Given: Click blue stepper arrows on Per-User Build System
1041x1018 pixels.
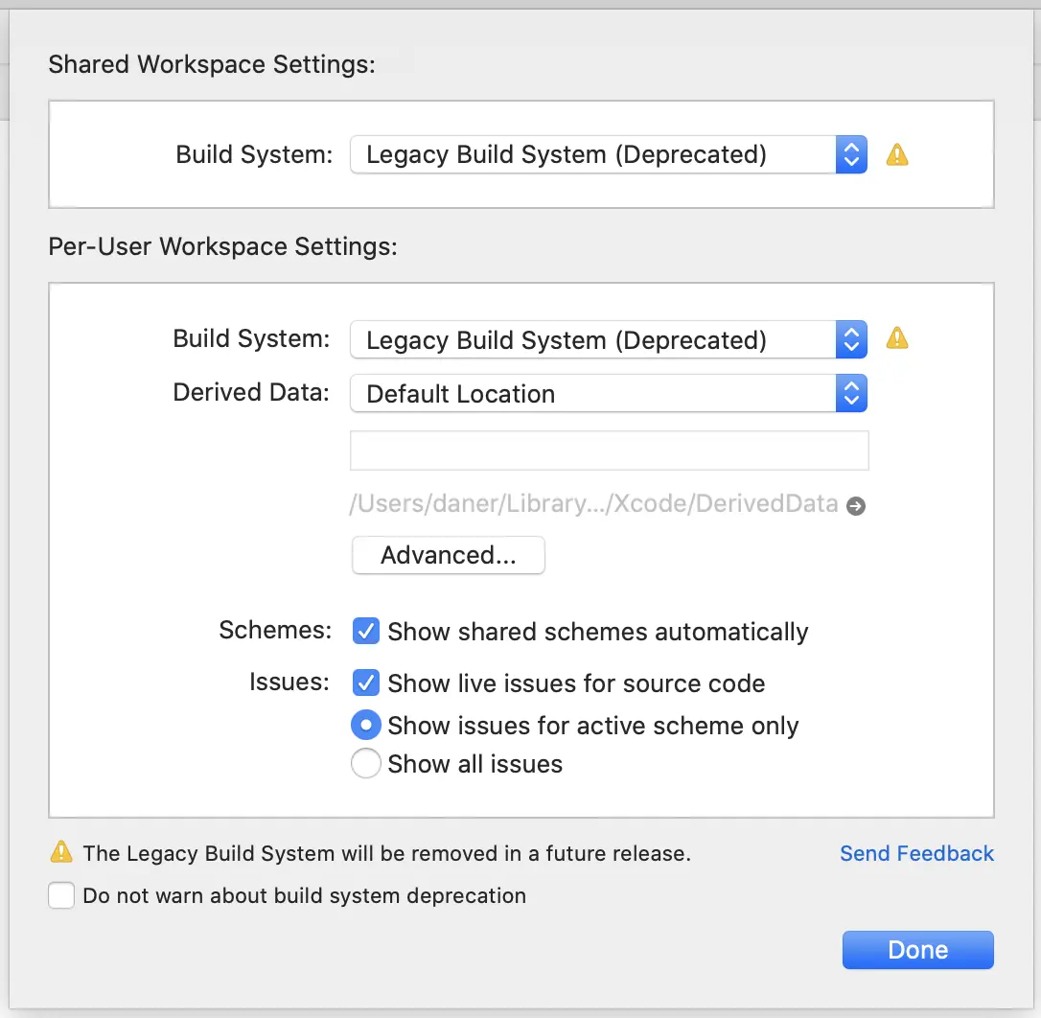Looking at the screenshot, I should (851, 339).
